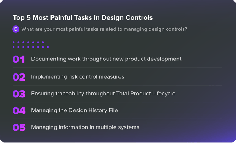Click the purple dotted pattern decoration

31,44
